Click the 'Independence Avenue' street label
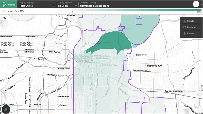Viewport: 203px width, 114px height. pyautogui.click(x=102, y=56)
